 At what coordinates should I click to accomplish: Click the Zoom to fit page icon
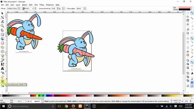(x=188, y=68)
